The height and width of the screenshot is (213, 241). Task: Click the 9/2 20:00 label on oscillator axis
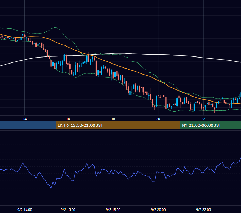pyautogui.click(x=158, y=209)
